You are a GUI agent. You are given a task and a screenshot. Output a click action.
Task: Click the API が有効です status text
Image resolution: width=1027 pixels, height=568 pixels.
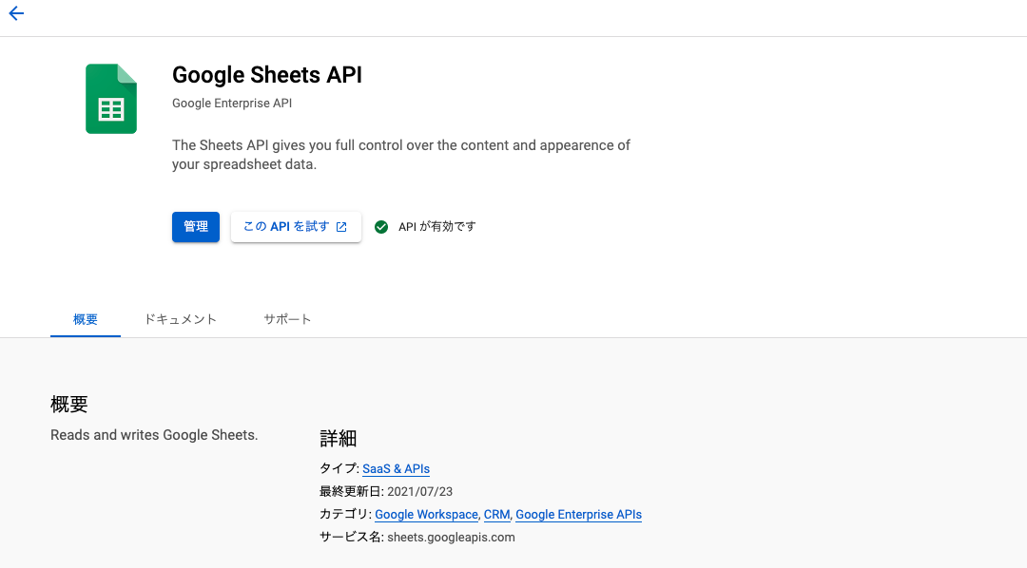pos(436,227)
